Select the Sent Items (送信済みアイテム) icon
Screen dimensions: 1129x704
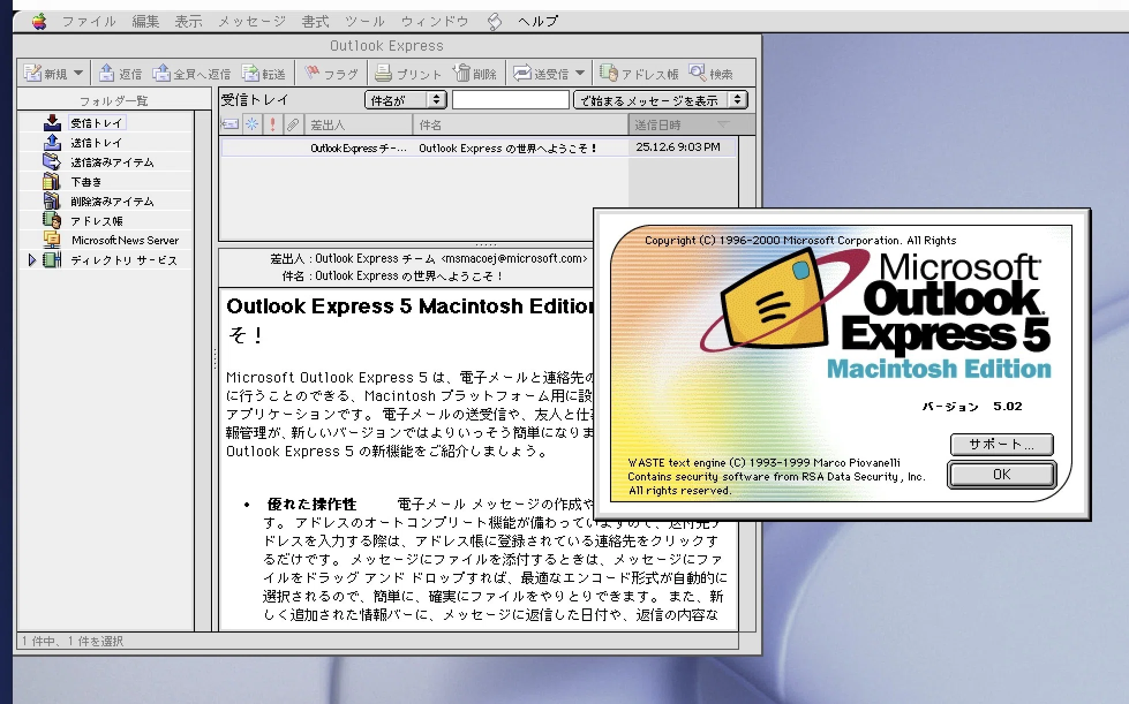[51, 161]
